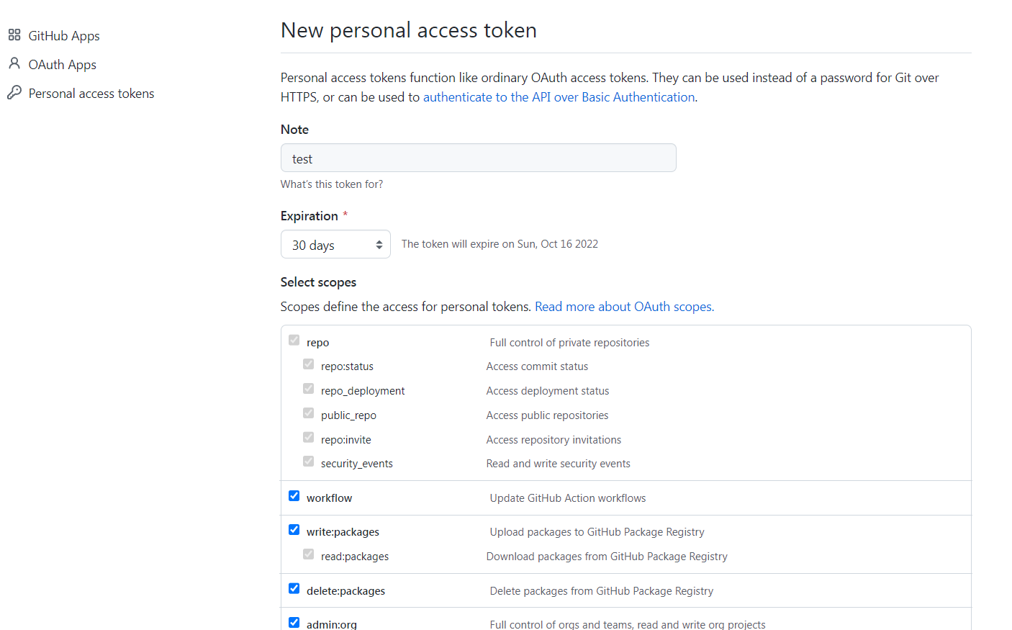The height and width of the screenshot is (630, 1012).
Task: Toggle the repo:status checkbox
Action: pos(309,364)
